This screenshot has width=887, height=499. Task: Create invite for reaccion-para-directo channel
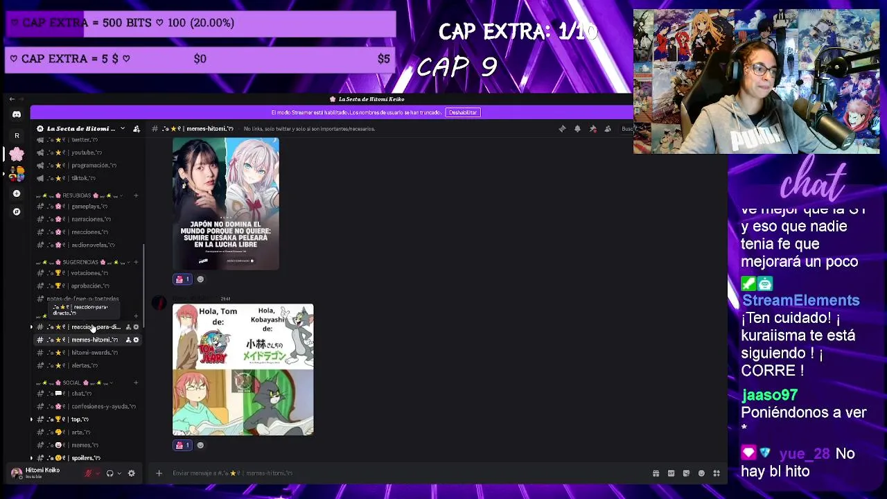point(128,327)
